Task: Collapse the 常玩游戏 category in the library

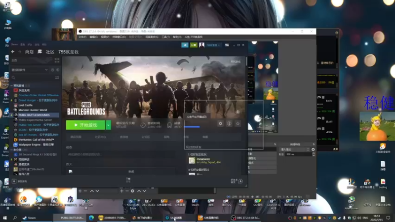Action: pos(11,85)
